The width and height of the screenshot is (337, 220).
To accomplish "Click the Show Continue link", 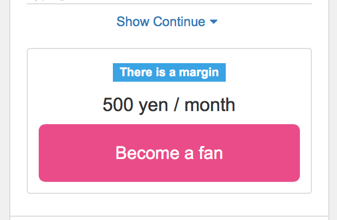I will tap(161, 22).
